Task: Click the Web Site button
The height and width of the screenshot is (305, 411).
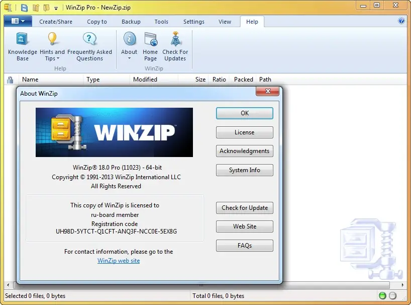Action: pyautogui.click(x=245, y=226)
